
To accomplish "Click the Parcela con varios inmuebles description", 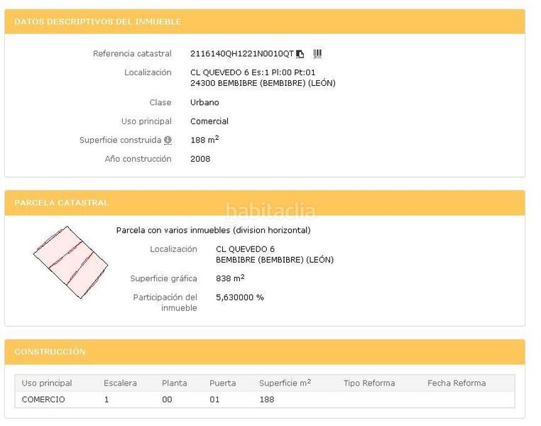I will coord(213,230).
